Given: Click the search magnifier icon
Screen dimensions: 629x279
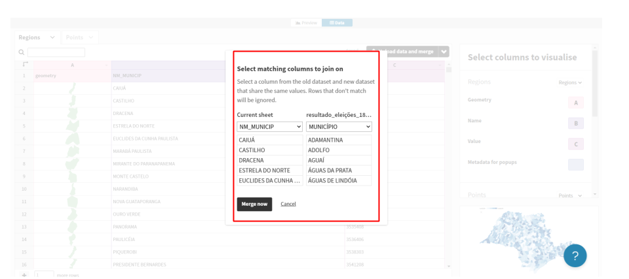Looking at the screenshot, I should coord(22,52).
